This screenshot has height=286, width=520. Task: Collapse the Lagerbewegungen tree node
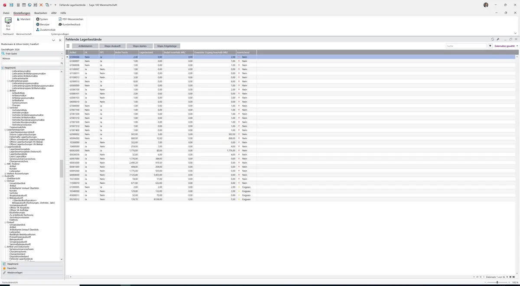click(6, 130)
